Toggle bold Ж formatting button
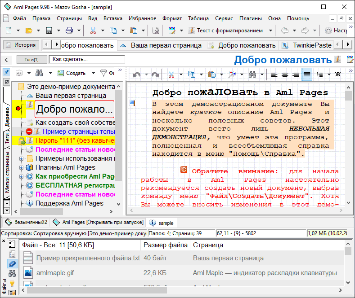 (x=338, y=74)
